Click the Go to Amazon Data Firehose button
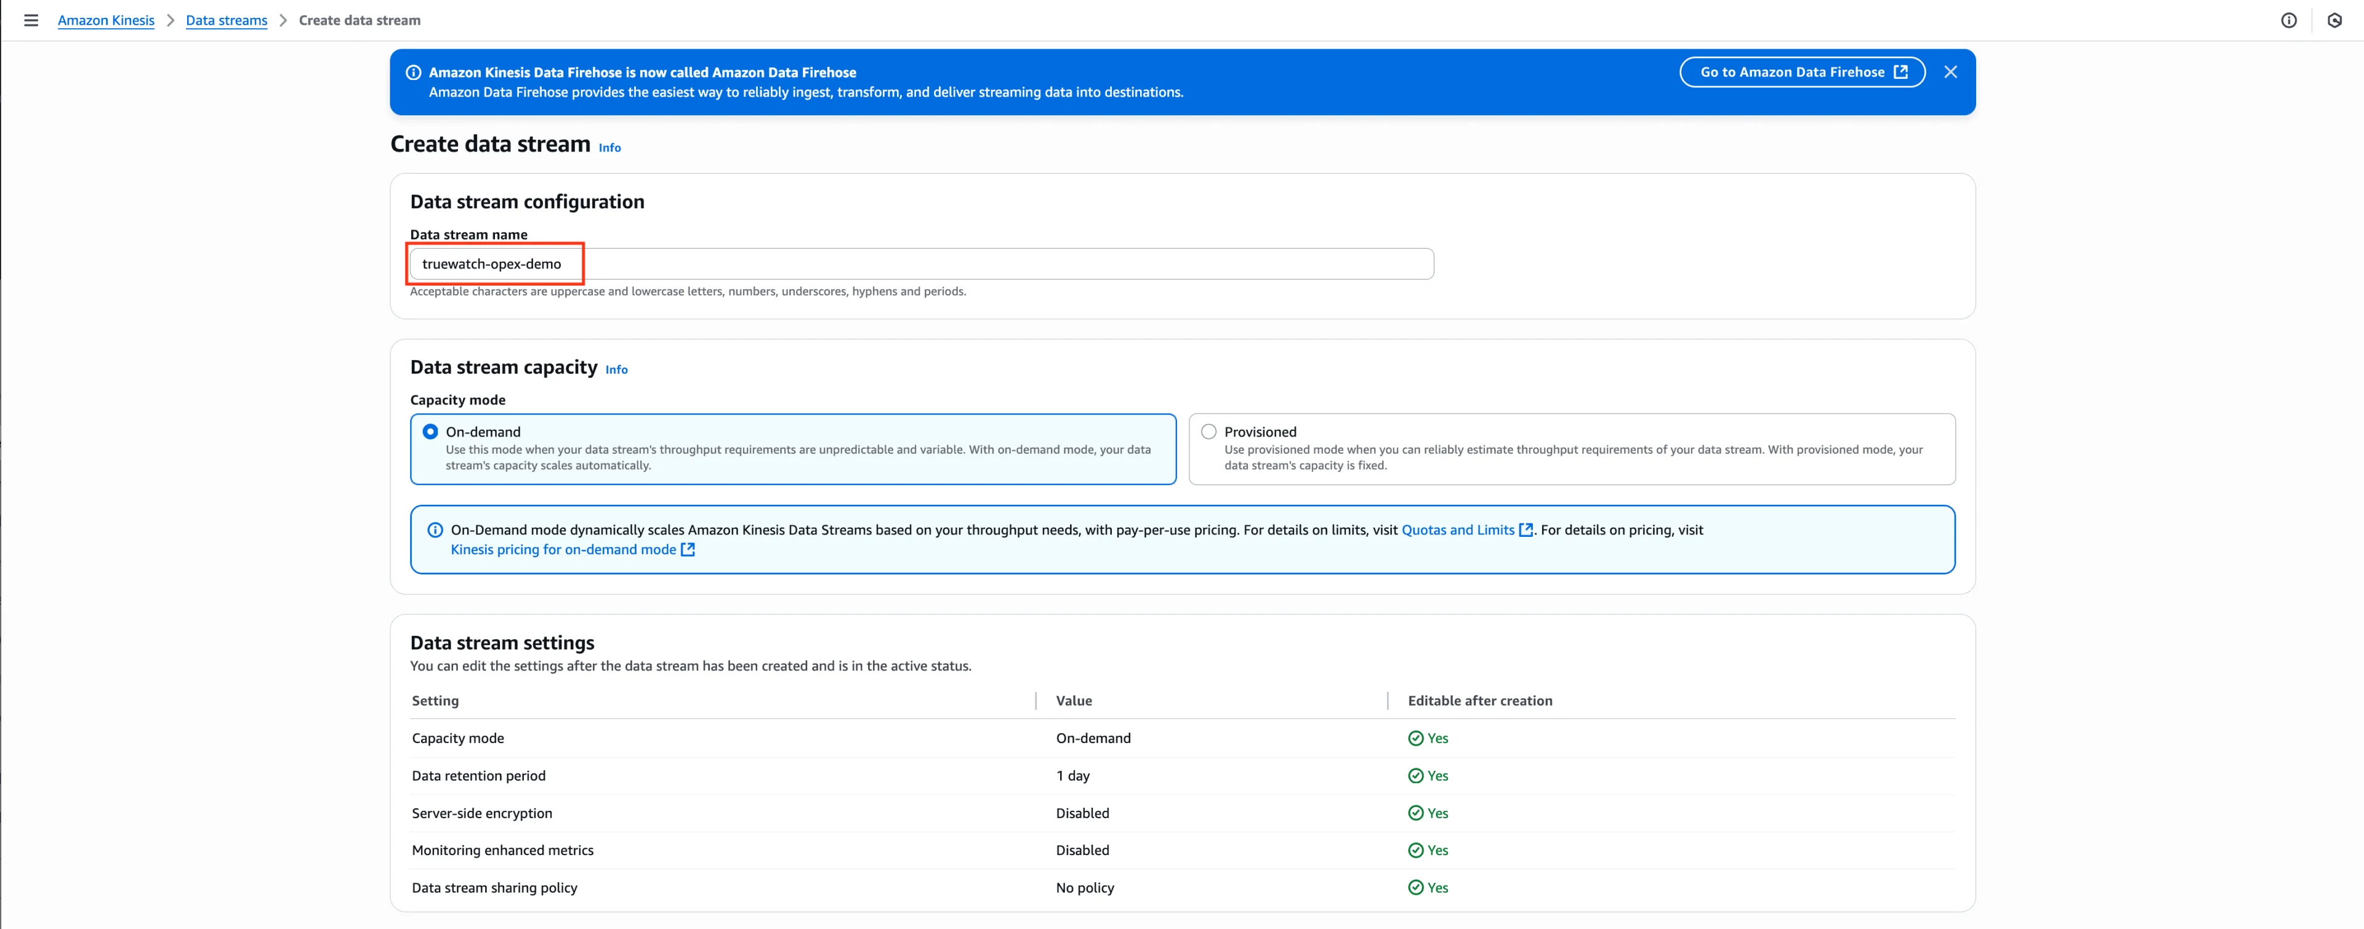Viewport: 2364px width, 929px height. coord(1801,71)
